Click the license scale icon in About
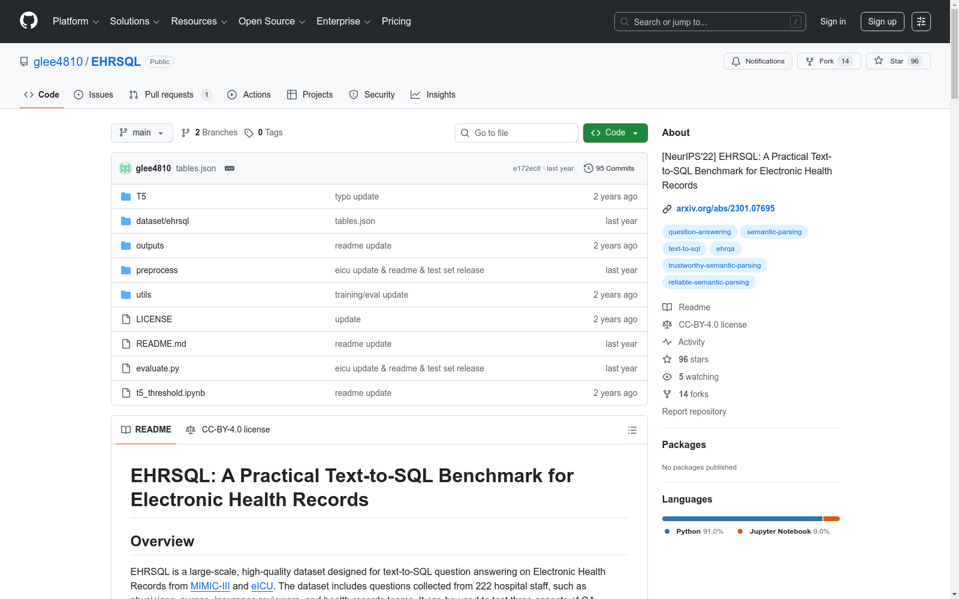 667,325
